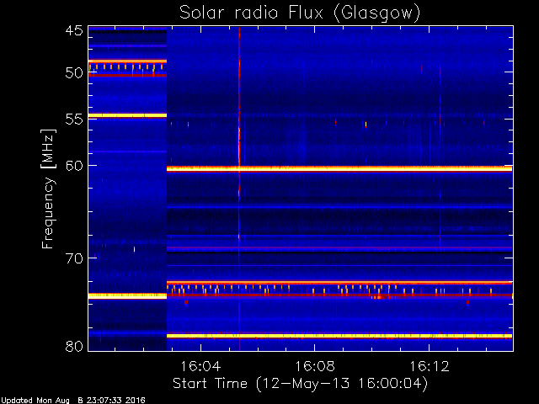Click the long yellow band near 79 MHz
This screenshot has width=539, height=404.
(x=339, y=336)
